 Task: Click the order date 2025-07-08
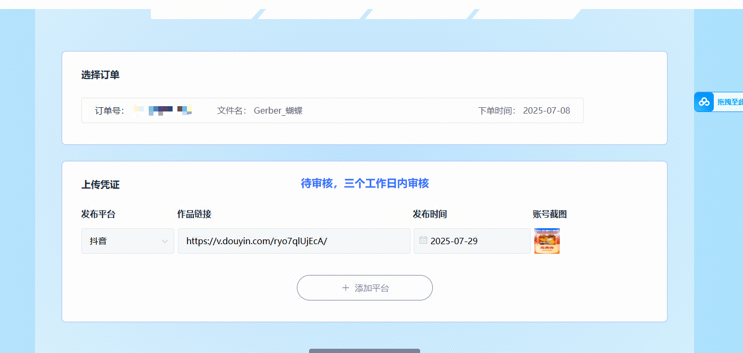tap(546, 110)
